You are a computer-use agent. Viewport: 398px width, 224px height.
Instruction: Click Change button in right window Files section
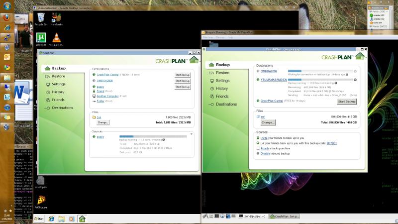click(x=268, y=122)
